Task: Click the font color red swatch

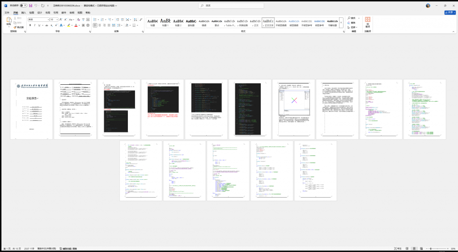Action: point(76,25)
